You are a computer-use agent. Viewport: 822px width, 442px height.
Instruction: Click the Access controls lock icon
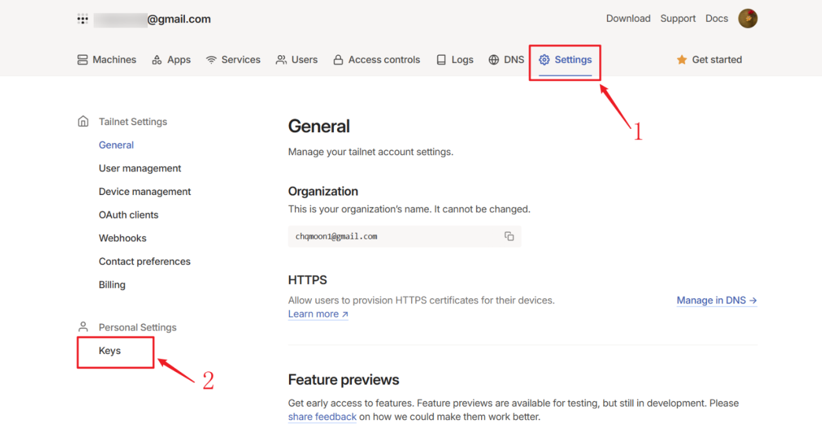tap(338, 60)
